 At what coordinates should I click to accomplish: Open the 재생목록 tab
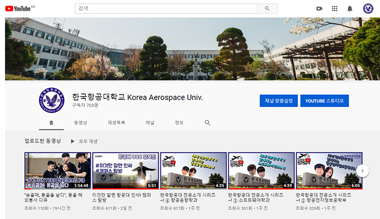116,123
